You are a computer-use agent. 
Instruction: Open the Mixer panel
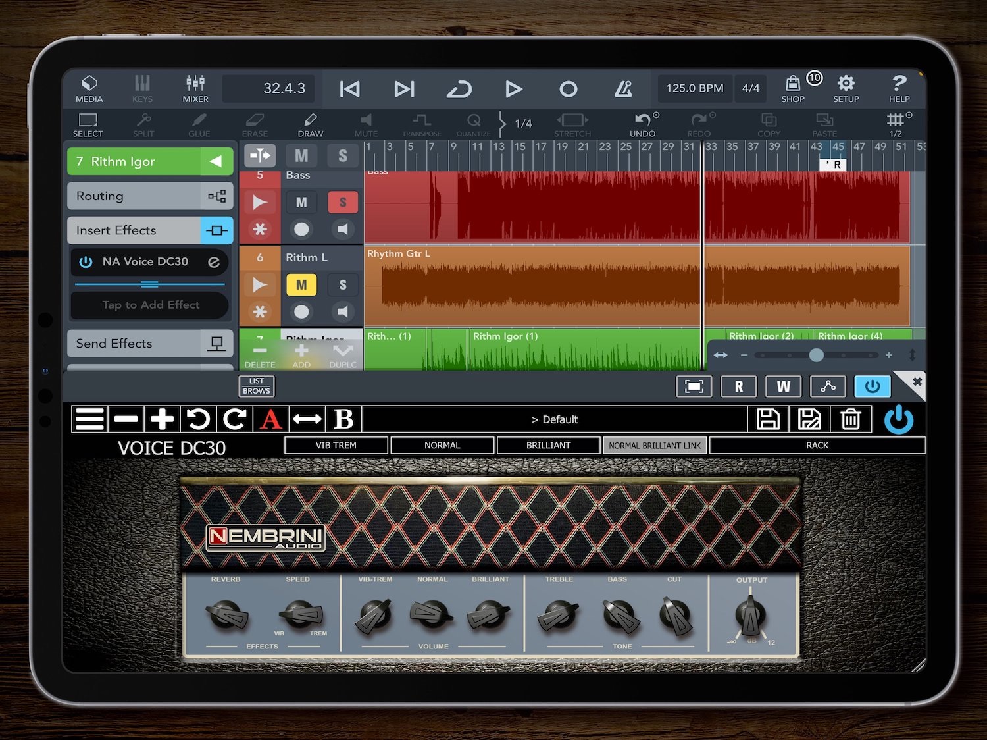195,89
